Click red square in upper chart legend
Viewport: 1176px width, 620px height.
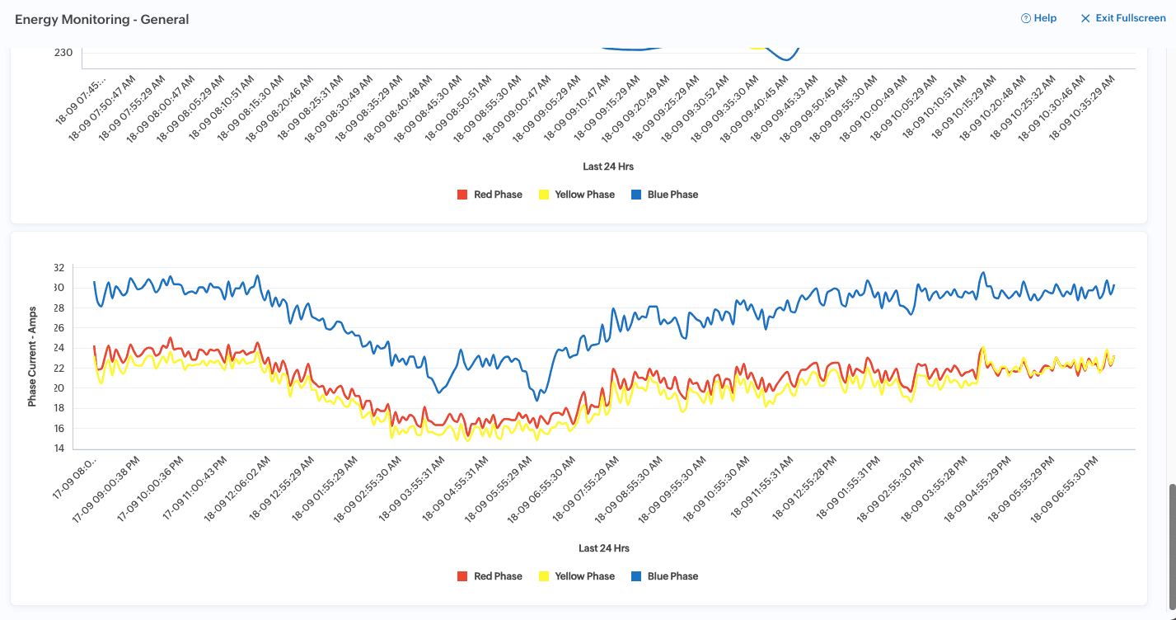[462, 195]
